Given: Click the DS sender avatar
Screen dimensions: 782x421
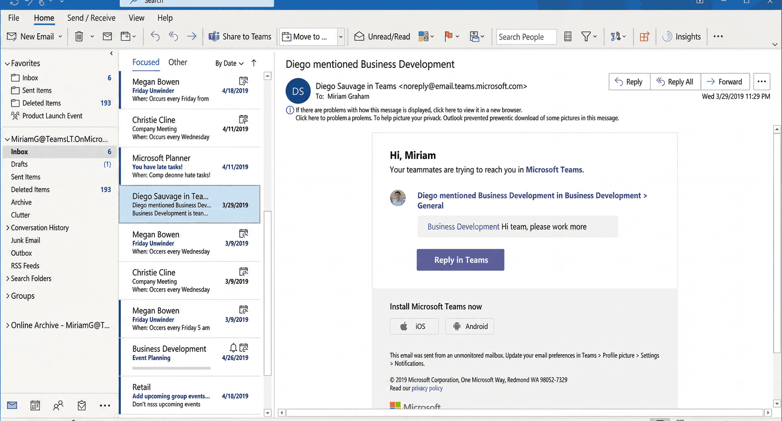Looking at the screenshot, I should point(298,91).
